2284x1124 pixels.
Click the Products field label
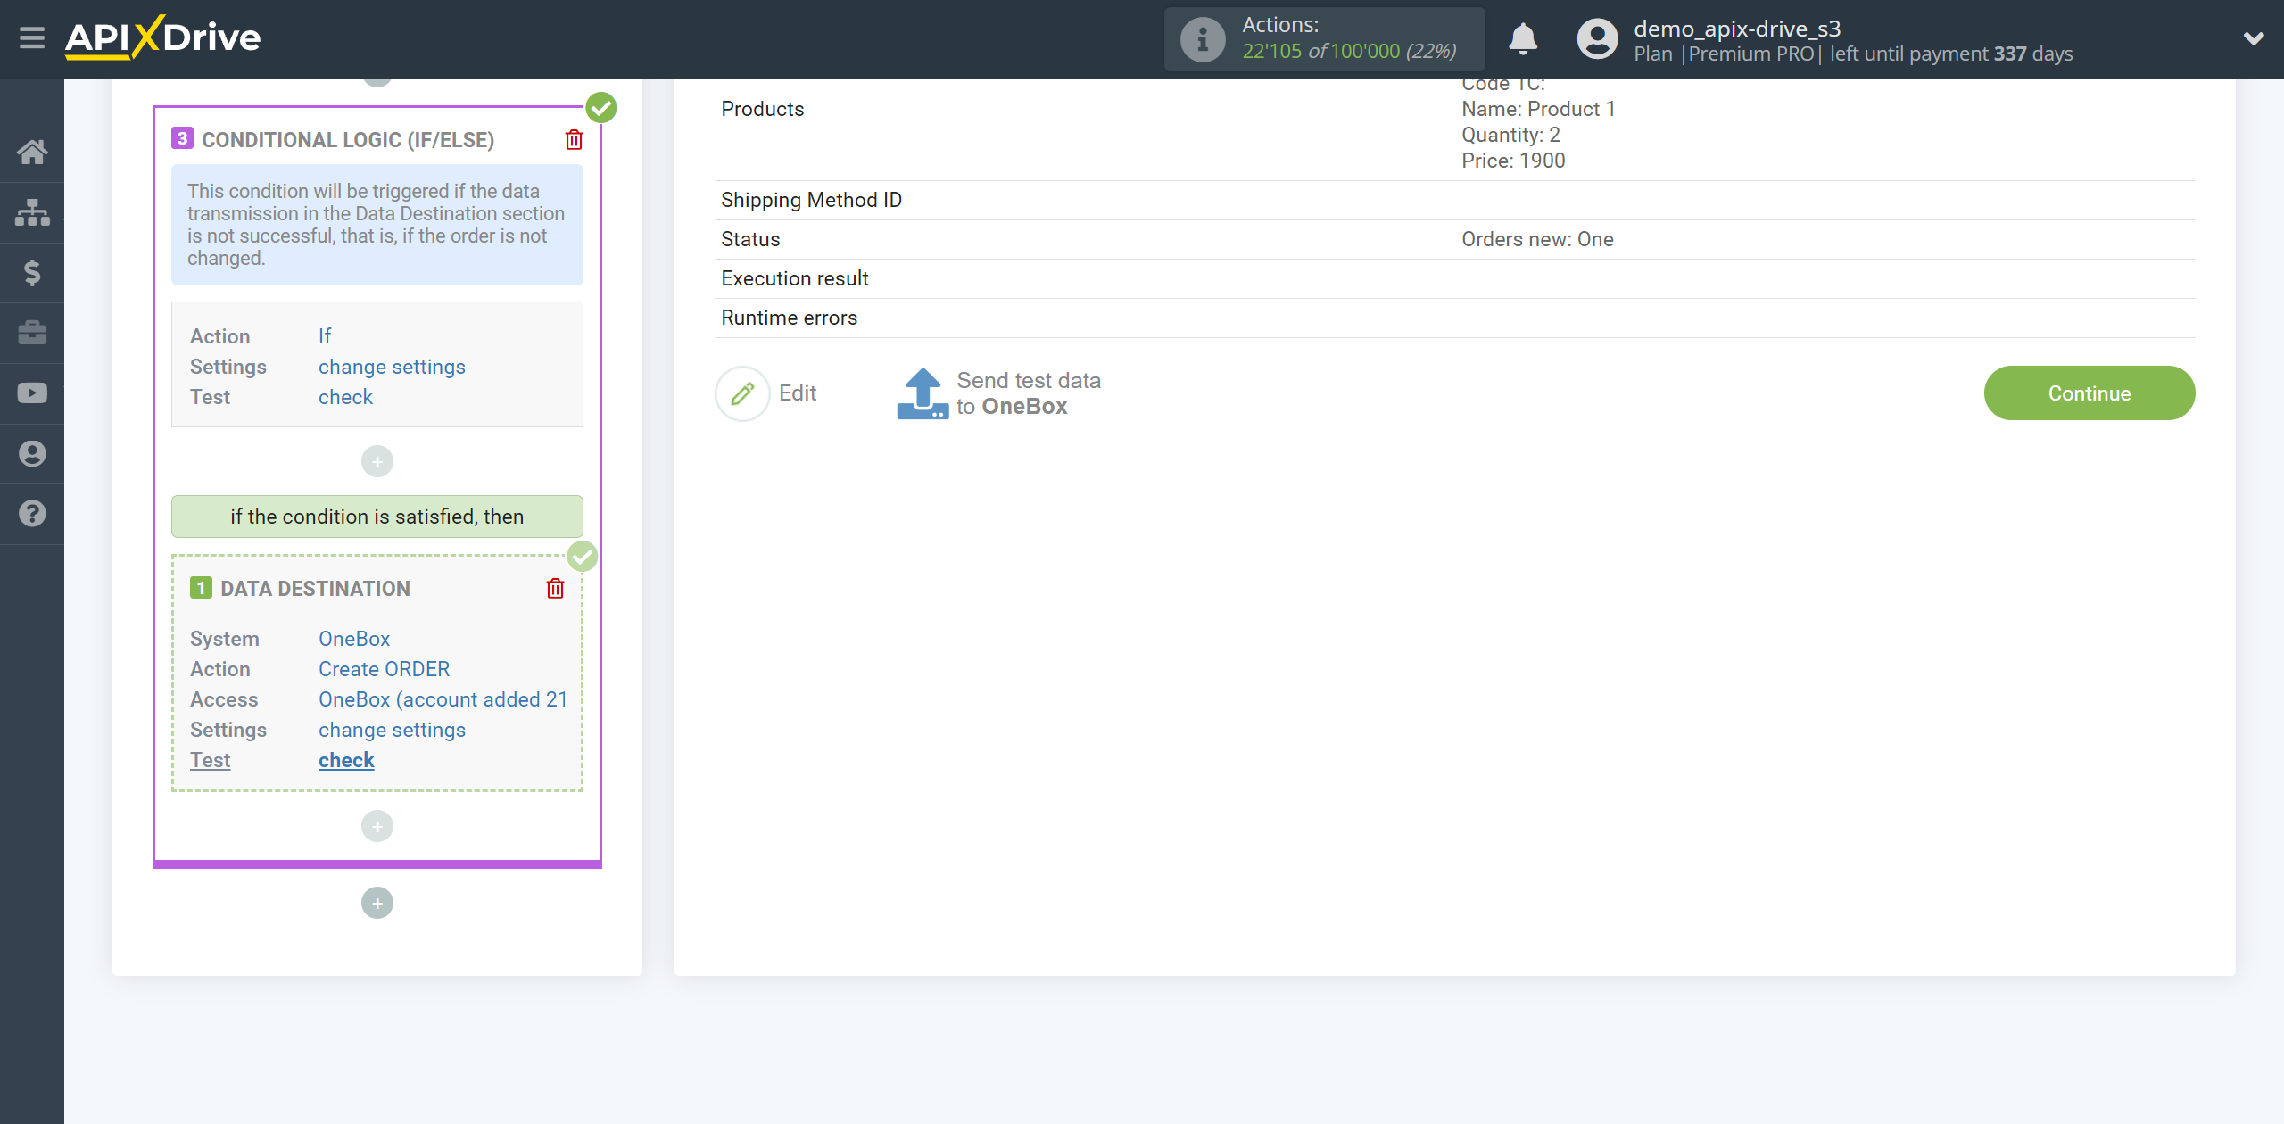tap(762, 109)
